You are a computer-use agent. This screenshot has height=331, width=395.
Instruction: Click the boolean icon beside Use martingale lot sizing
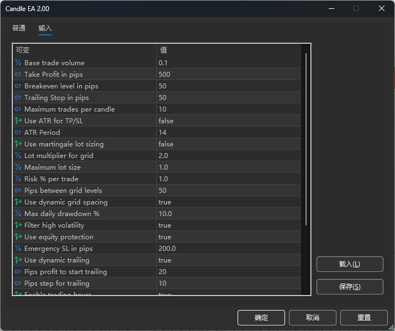click(x=18, y=144)
